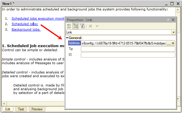
Task: Sort properties alphabetically with A-Z icon
Action: coord(69,26)
